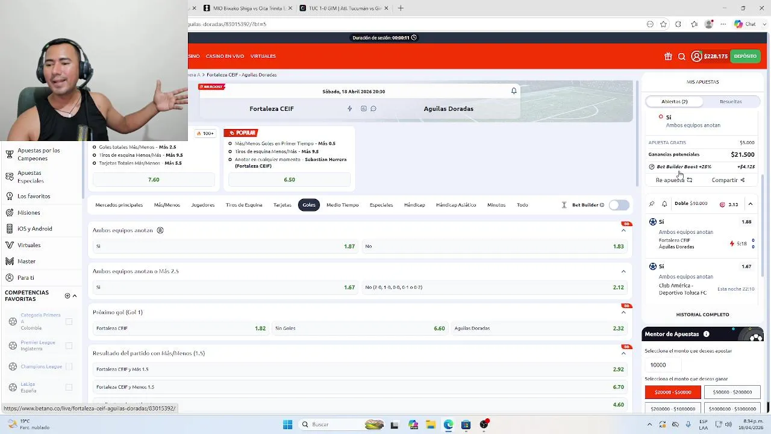Open HISTORIAL COMPLETO link
Image resolution: width=771 pixels, height=434 pixels.
coord(702,315)
